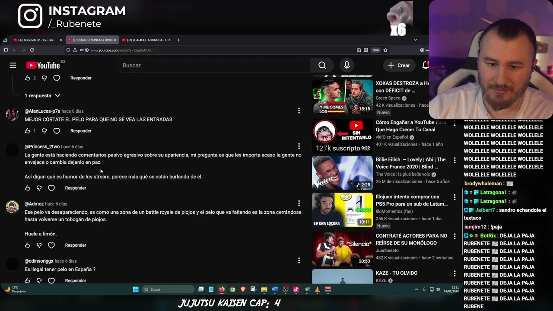Image resolution: width=553 pixels, height=311 pixels.
Task: Open menu for Billie Eilish Lovely video
Action: pyautogui.click(x=454, y=160)
